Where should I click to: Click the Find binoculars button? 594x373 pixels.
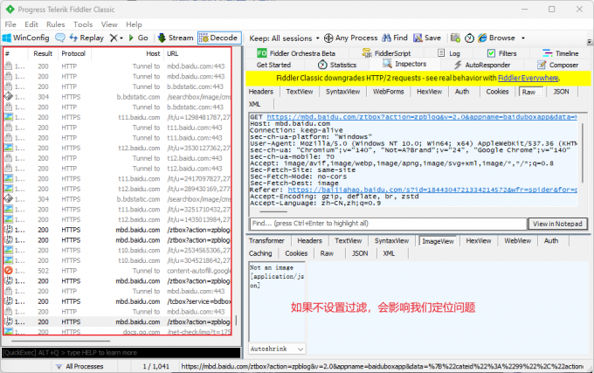395,38
